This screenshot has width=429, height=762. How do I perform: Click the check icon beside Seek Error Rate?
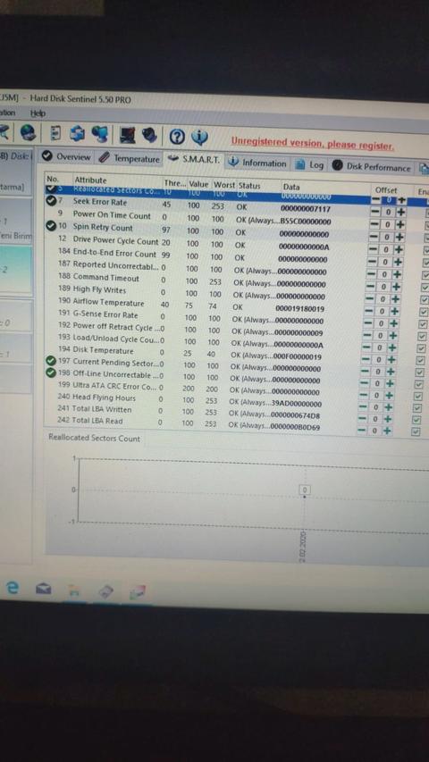point(51,201)
